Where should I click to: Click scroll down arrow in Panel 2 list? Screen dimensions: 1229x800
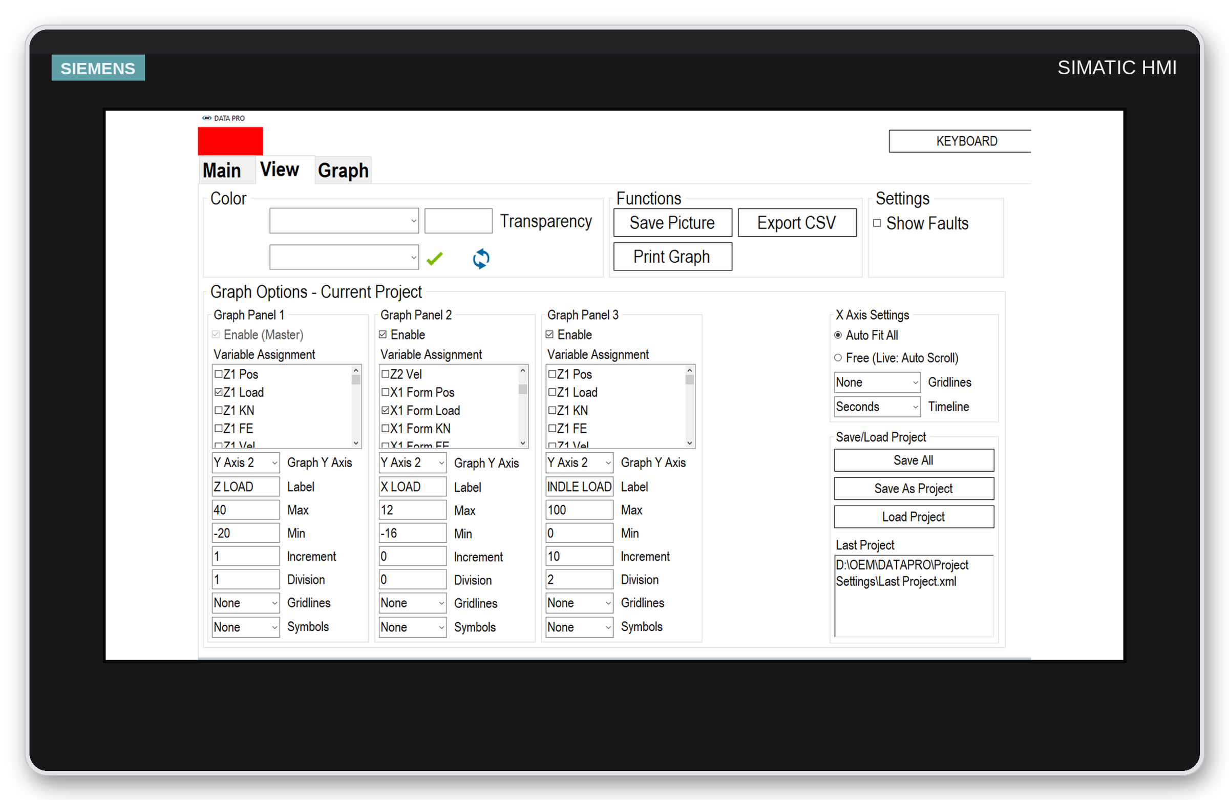click(523, 443)
